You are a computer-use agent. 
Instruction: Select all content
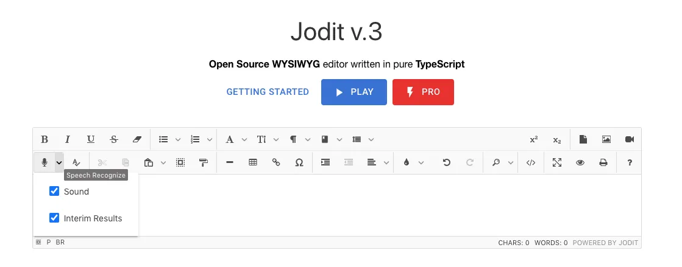tap(180, 162)
